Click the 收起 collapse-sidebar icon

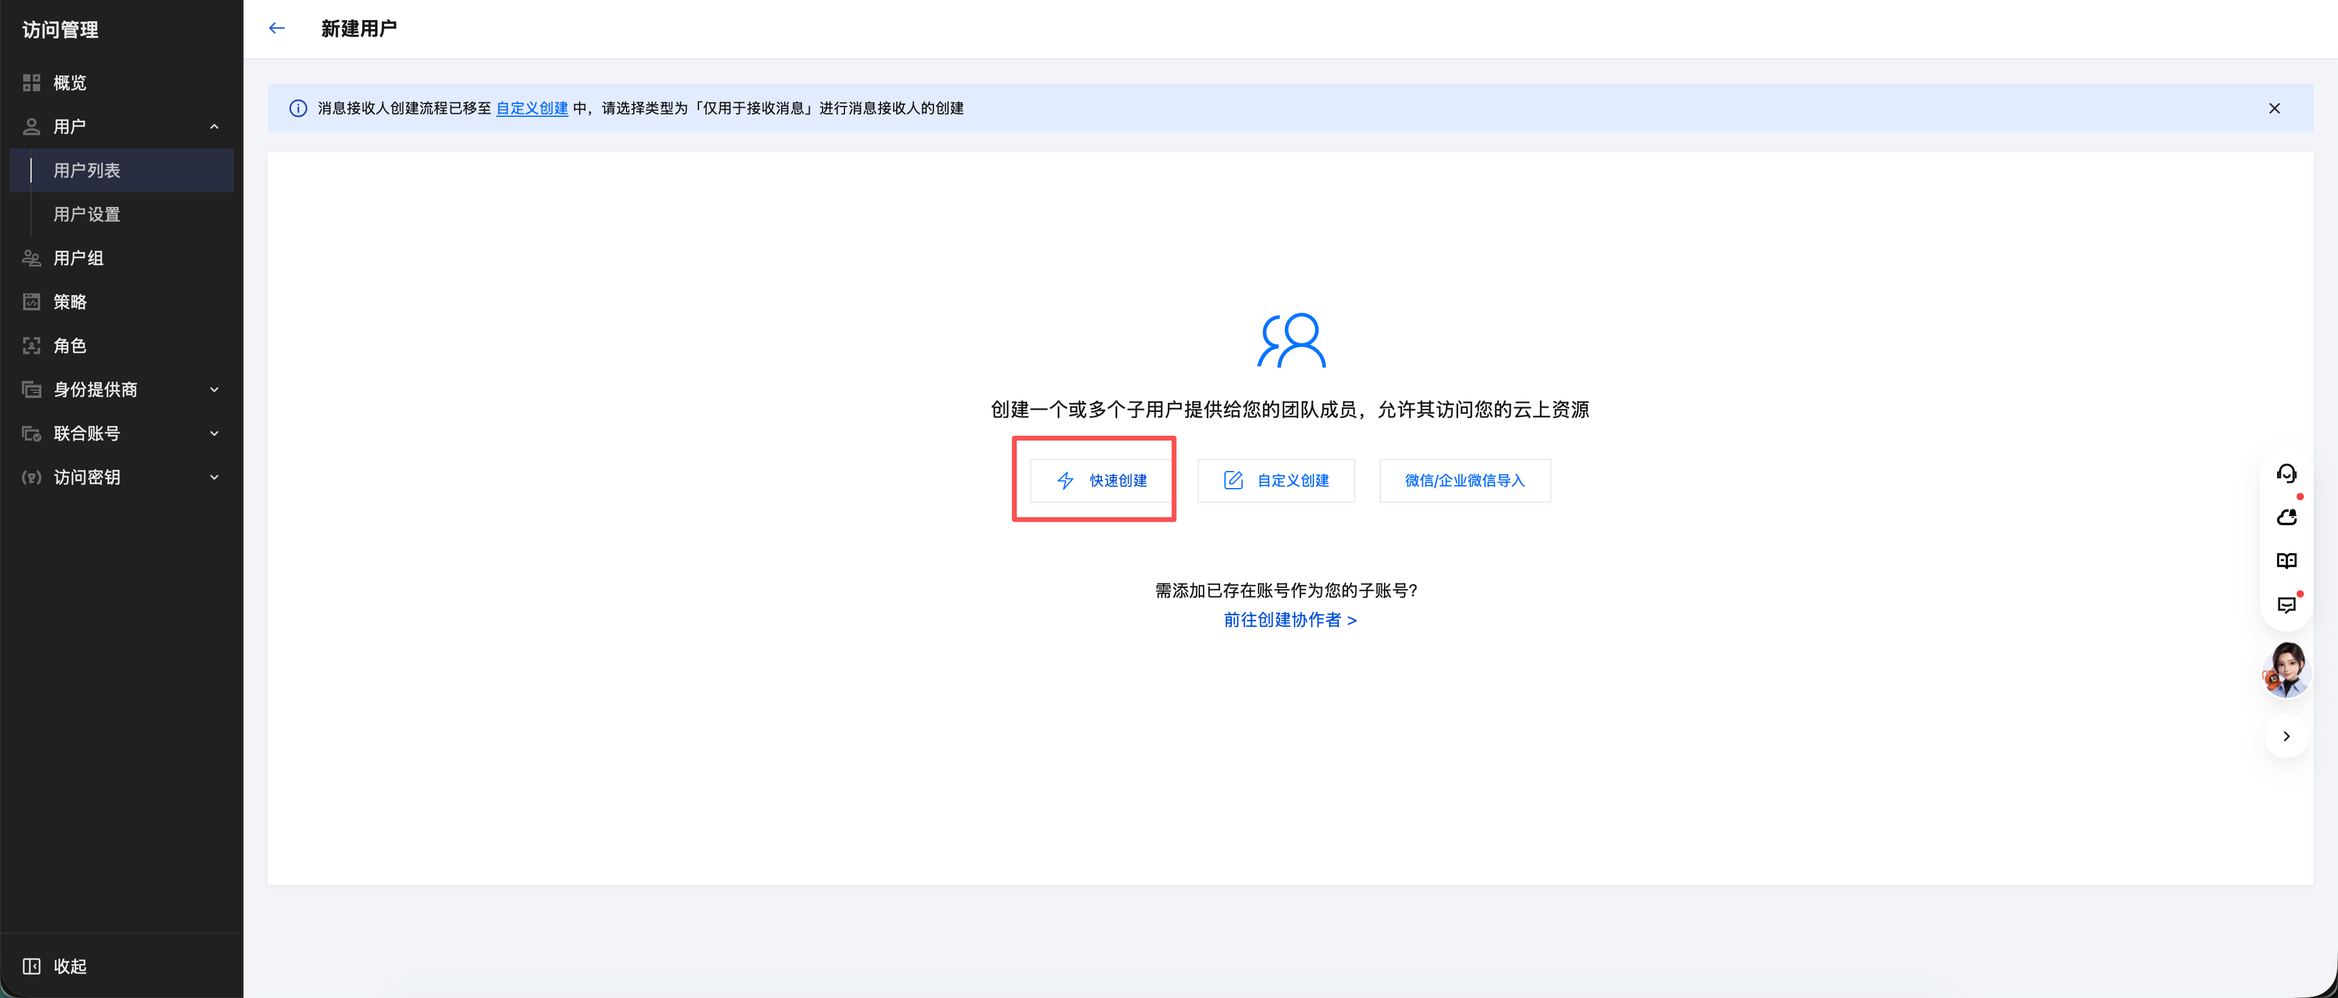[x=32, y=966]
